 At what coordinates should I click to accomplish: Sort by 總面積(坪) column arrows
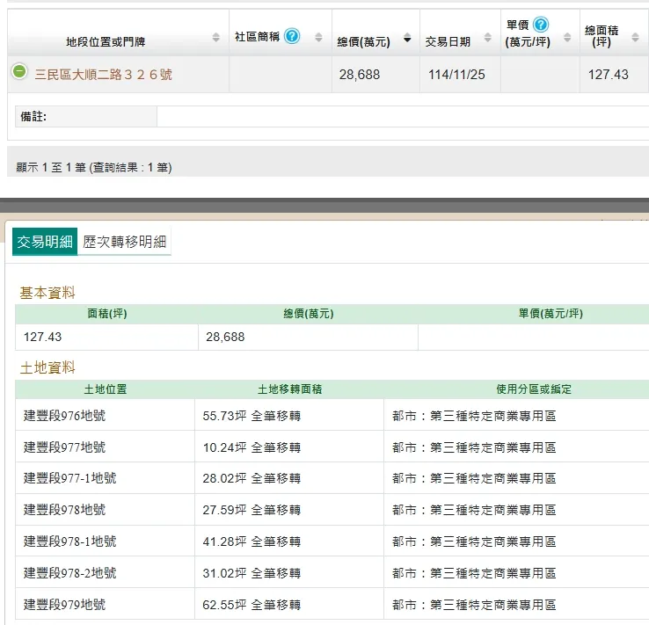pos(635,37)
